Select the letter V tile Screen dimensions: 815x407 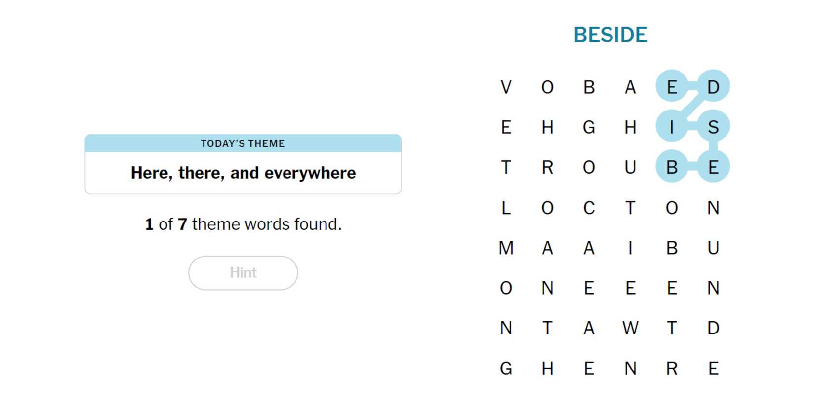click(506, 87)
